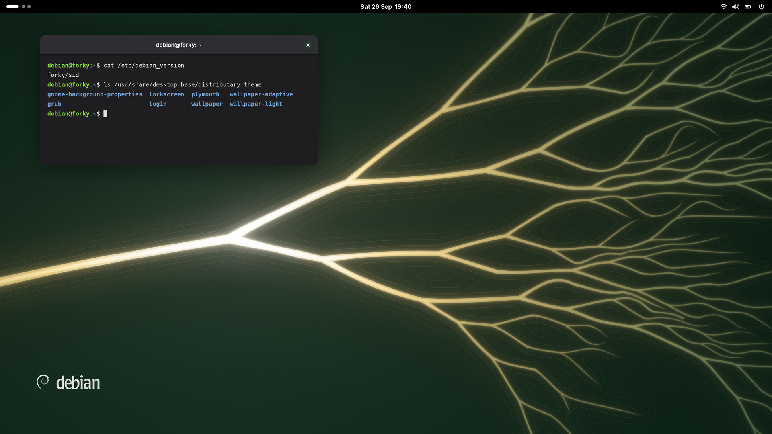Image resolution: width=772 pixels, height=434 pixels.
Task: Close the debian@forky terminal window
Action: [308, 45]
